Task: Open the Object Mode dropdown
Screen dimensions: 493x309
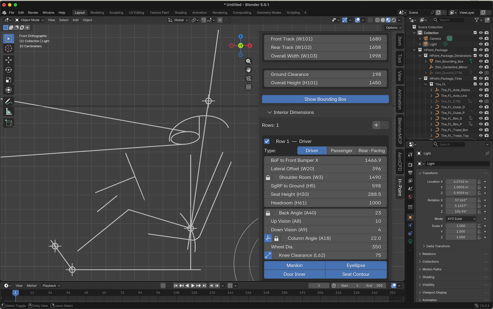Action: [30, 20]
